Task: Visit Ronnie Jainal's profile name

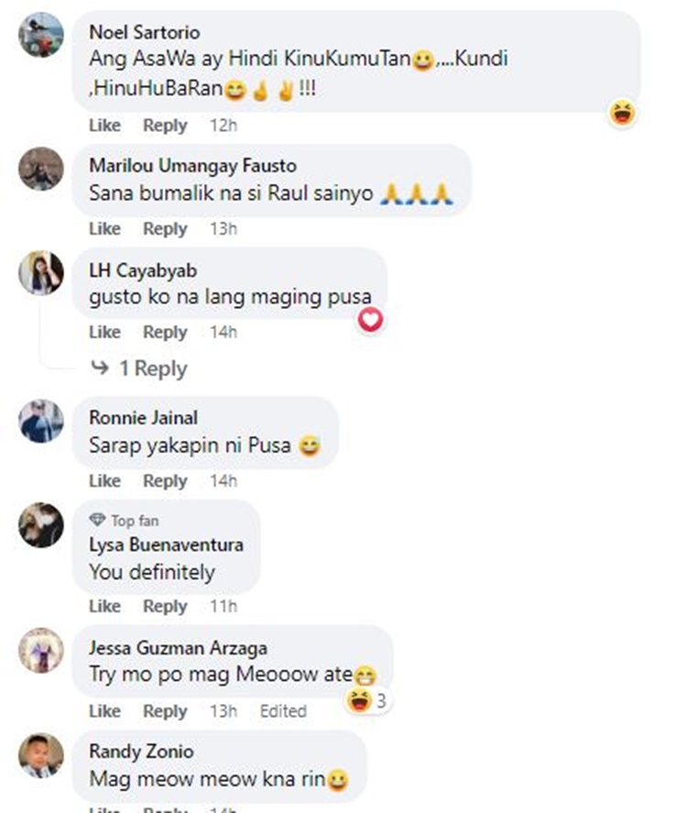Action: tap(143, 417)
